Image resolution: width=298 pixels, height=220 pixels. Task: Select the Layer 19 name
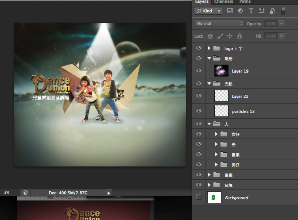pos(240,71)
